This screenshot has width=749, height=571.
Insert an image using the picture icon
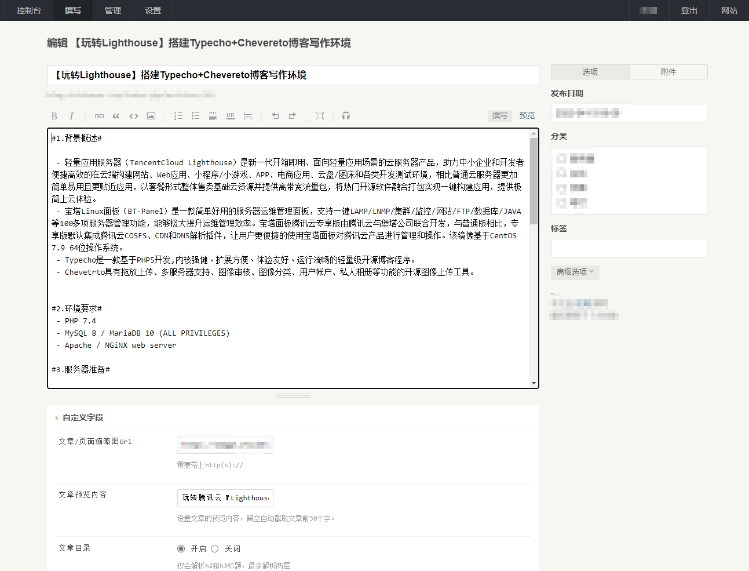click(x=151, y=116)
